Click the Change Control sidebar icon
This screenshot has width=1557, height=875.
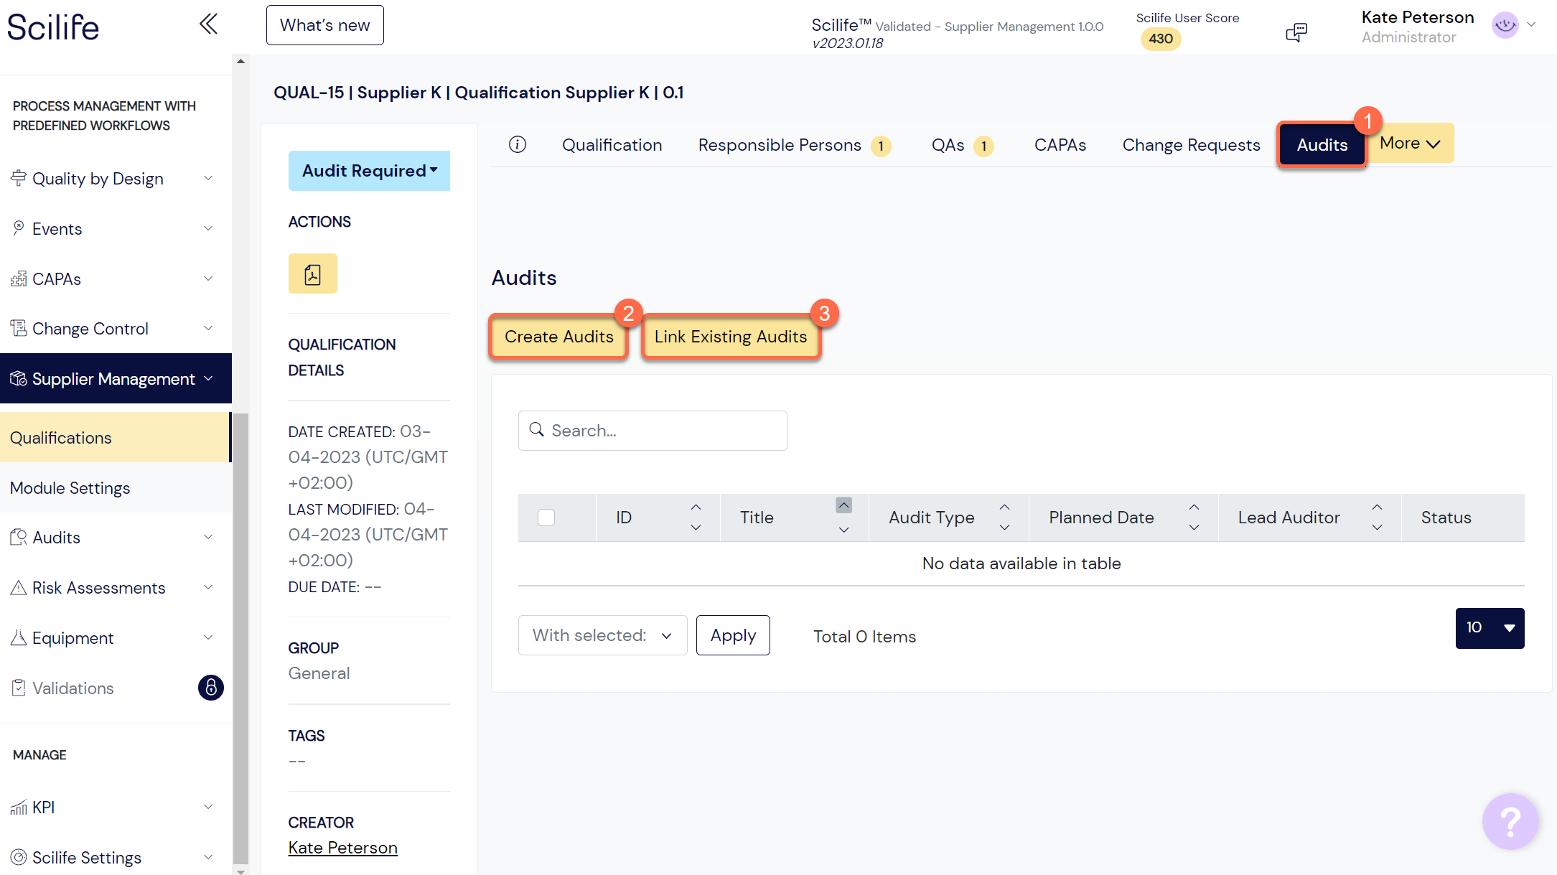pyautogui.click(x=19, y=328)
